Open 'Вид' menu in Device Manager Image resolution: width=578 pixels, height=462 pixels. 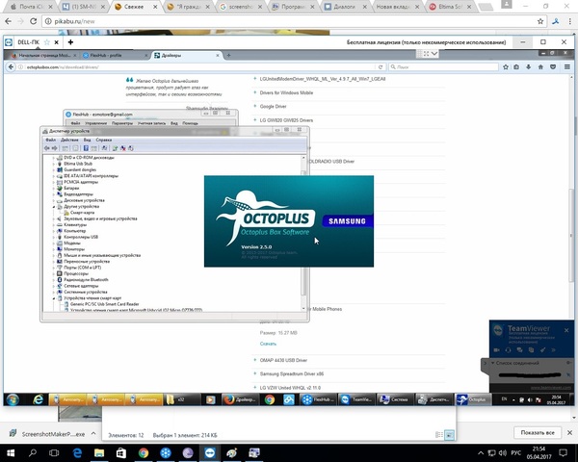pyautogui.click(x=87, y=140)
